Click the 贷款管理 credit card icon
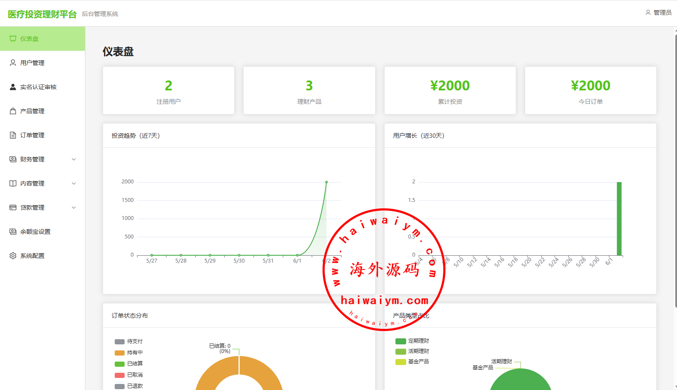 pyautogui.click(x=13, y=207)
